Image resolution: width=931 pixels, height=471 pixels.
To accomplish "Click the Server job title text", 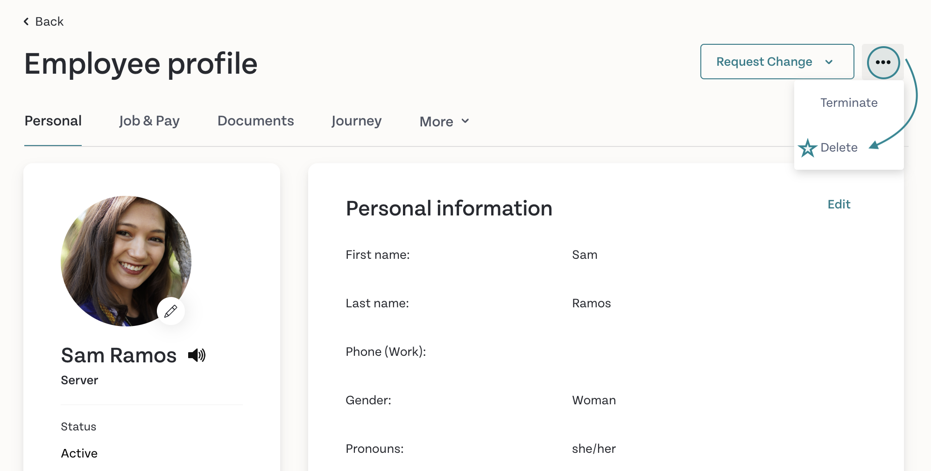I will [x=79, y=380].
